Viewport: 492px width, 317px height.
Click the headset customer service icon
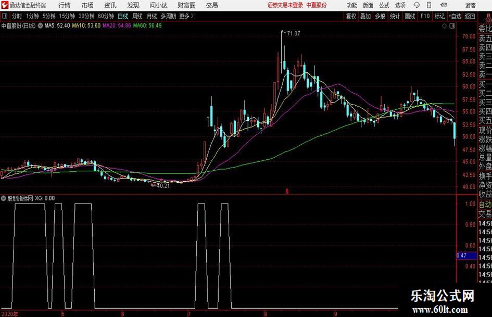pyautogui.click(x=417, y=5)
